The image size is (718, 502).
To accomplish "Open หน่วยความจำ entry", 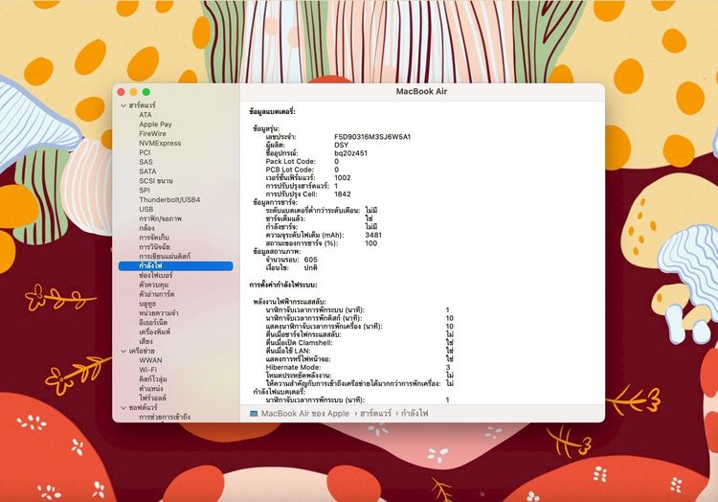I will tap(158, 313).
